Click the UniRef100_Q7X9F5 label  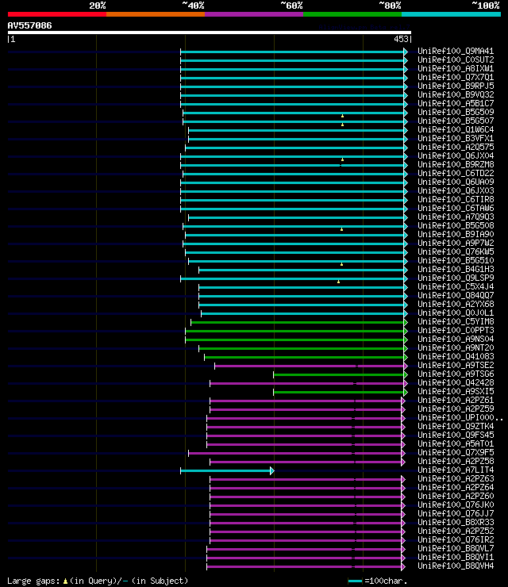456,452
